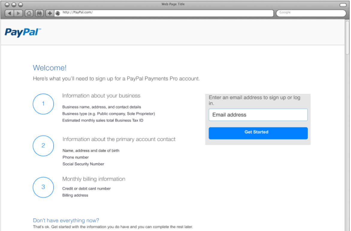Click the step 2 circle icon

43,146
